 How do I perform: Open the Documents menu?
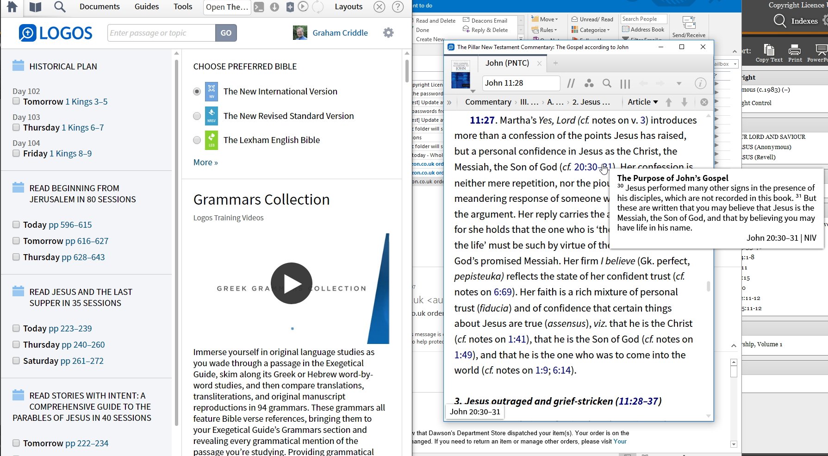coord(100,6)
